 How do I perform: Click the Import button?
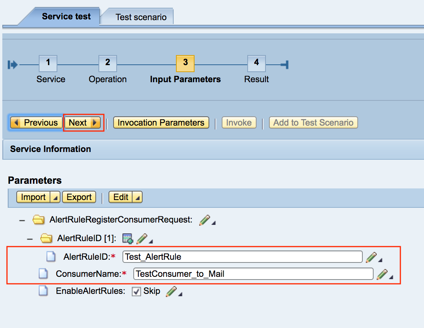tap(33, 197)
